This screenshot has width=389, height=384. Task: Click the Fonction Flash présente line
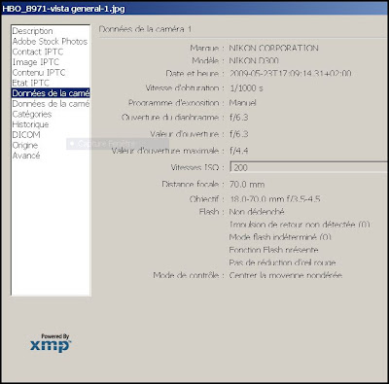tap(273, 250)
